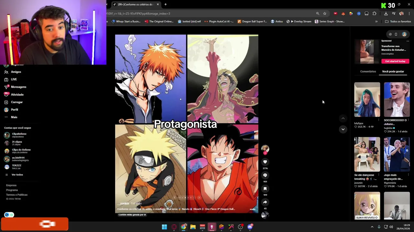
Task: Click the zoom magnifier in address bar
Action: [318, 14]
